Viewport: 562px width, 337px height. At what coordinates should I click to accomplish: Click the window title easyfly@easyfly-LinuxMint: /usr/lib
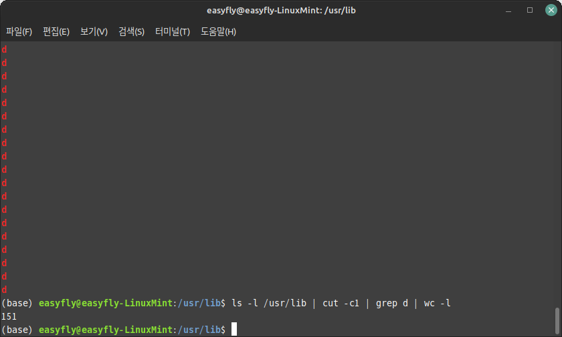tap(281, 11)
